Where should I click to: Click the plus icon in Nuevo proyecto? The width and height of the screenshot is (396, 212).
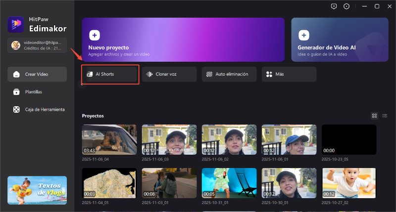click(95, 35)
